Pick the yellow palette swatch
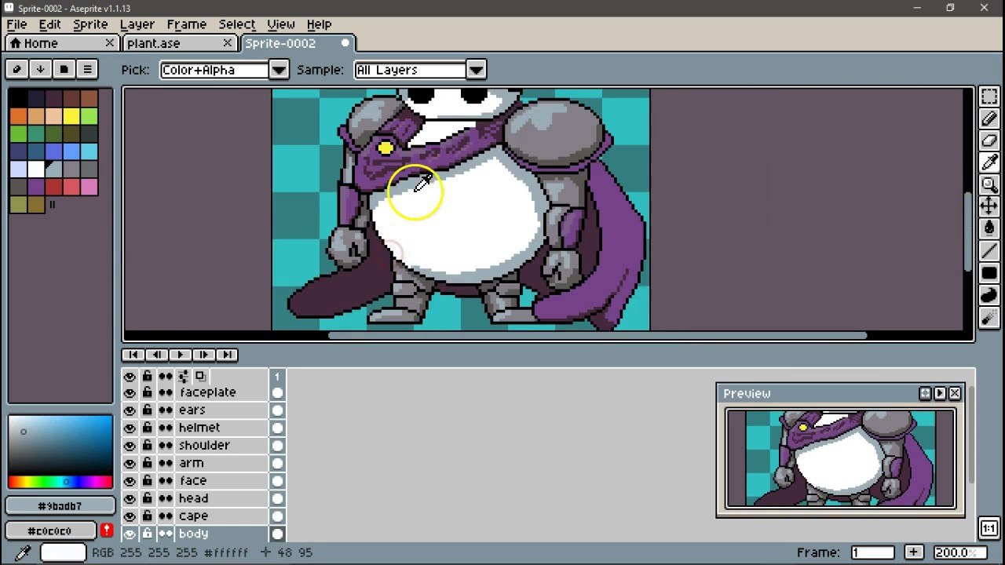 pos(71,117)
